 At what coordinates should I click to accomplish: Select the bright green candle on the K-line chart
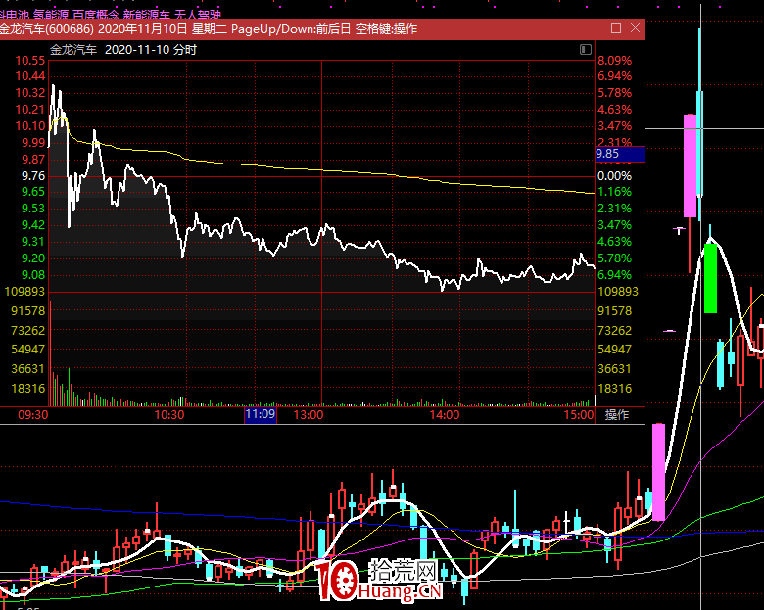[710, 279]
